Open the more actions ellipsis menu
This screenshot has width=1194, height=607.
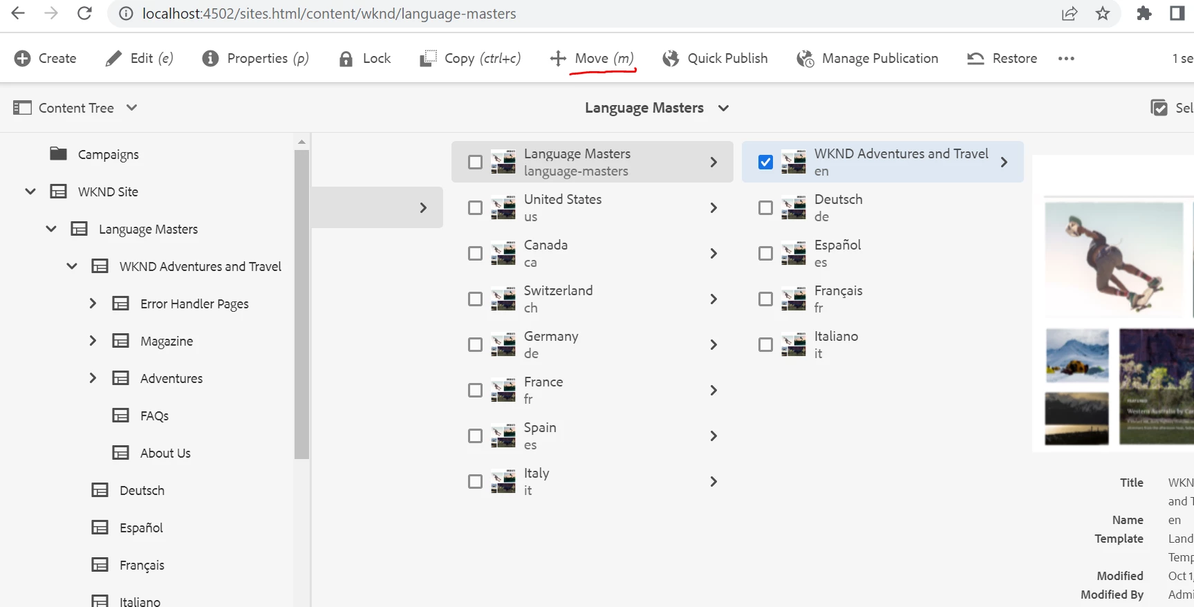1066,59
